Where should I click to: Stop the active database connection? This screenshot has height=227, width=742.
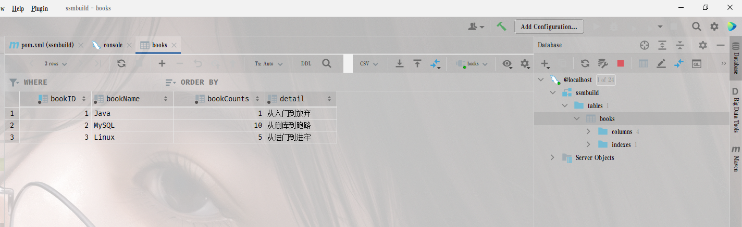click(620, 63)
